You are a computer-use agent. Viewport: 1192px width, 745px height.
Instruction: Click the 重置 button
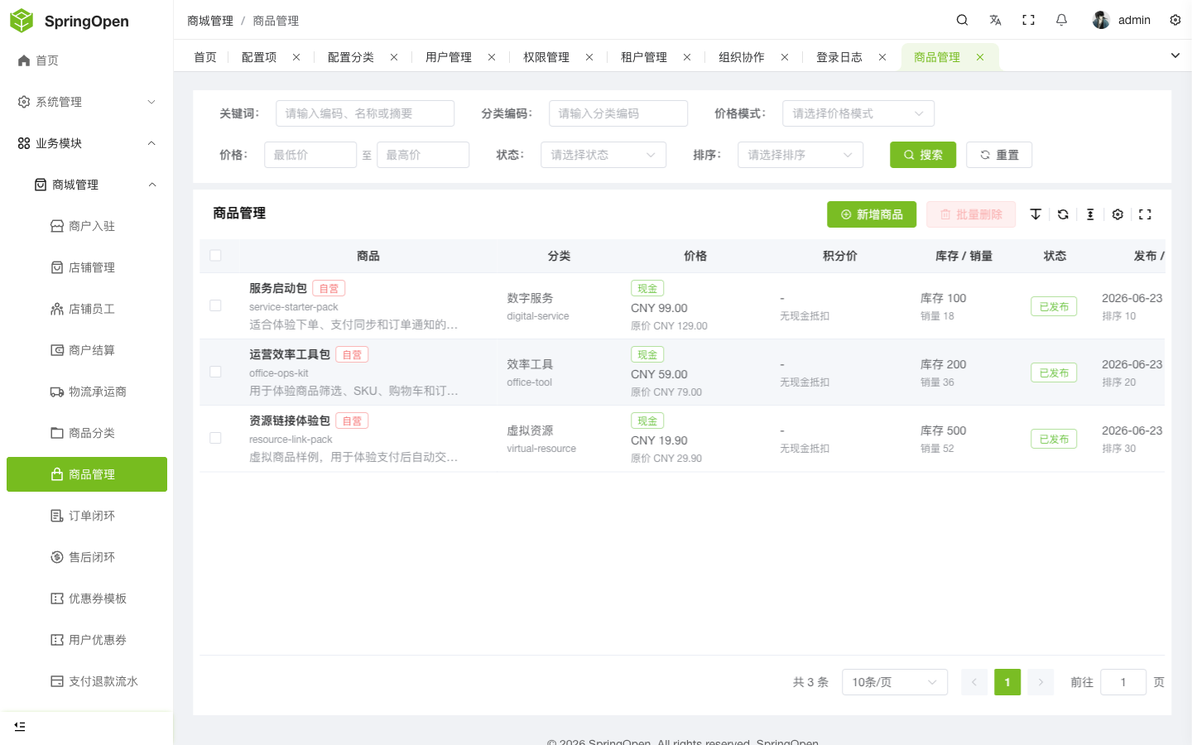pos(999,155)
